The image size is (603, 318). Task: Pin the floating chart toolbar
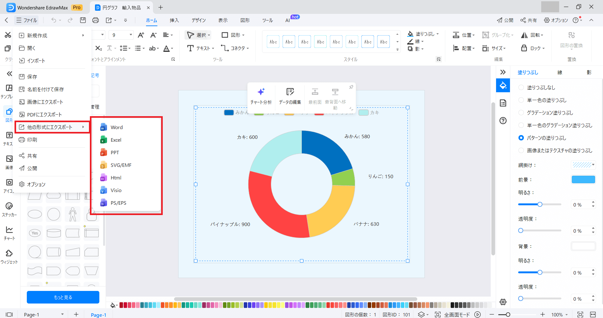[351, 87]
